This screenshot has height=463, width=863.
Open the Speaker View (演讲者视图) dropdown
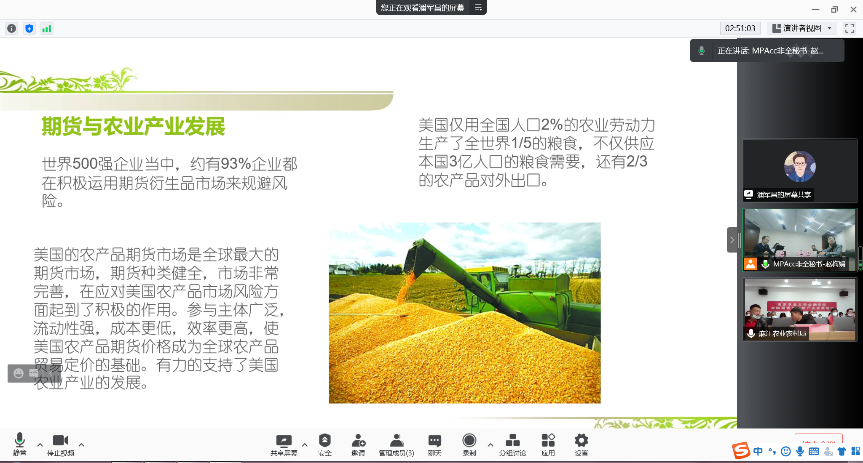click(x=801, y=28)
